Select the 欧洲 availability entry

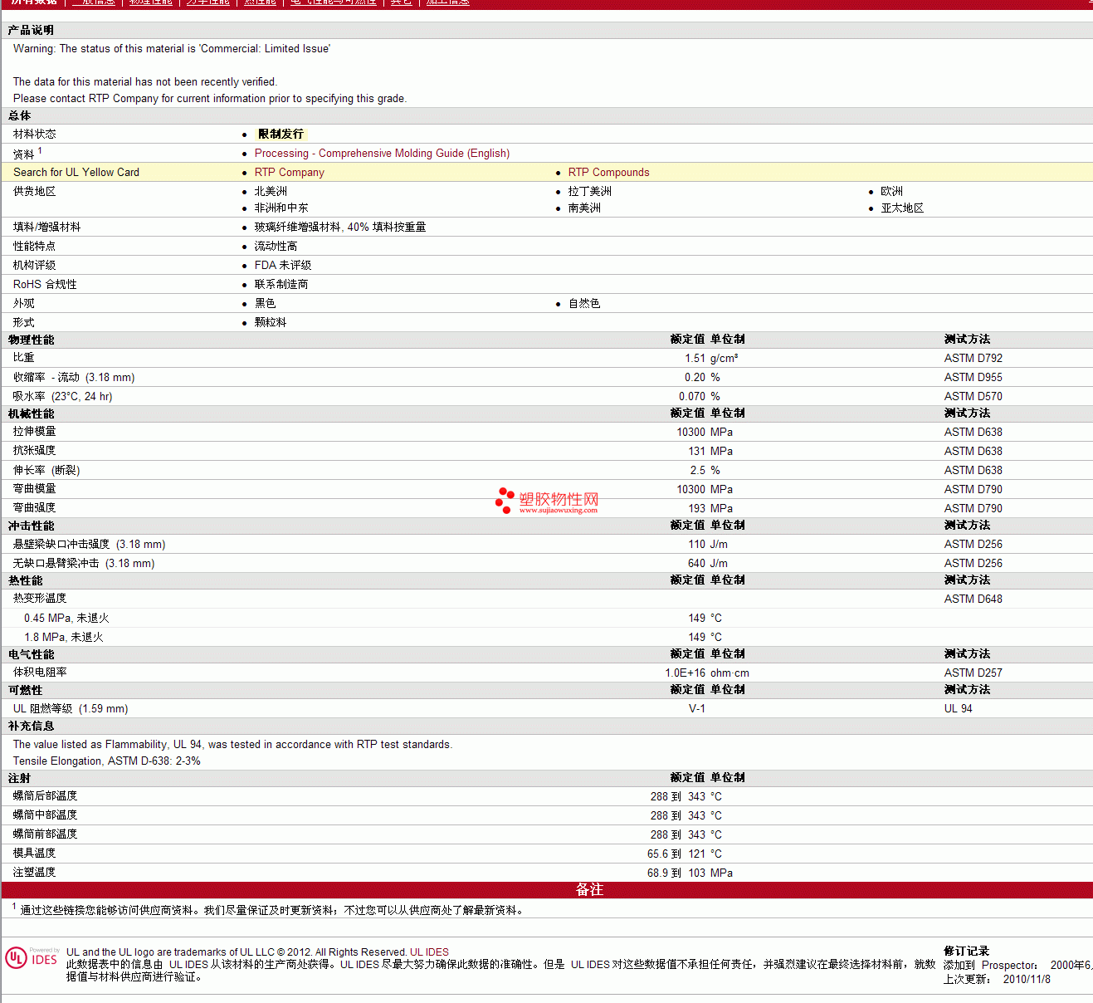tap(892, 191)
